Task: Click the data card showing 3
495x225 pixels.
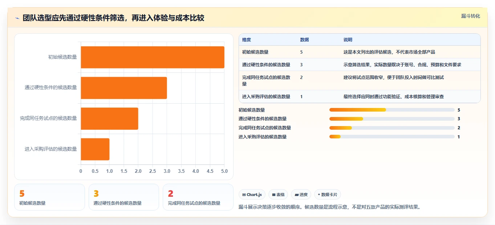Action: point(124,197)
